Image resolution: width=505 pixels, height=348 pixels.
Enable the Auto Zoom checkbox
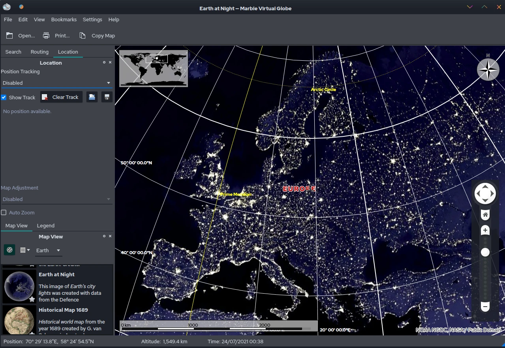pos(4,212)
